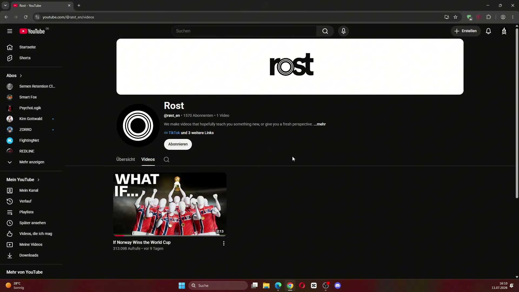Open Playlists in the sidebar
This screenshot has height=292, width=519.
[31, 212]
